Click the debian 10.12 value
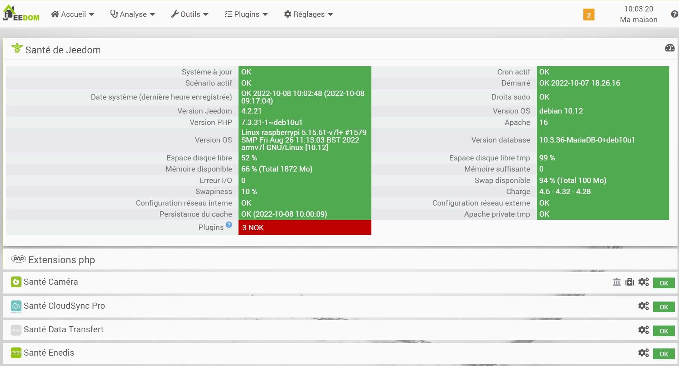679x366 pixels. (x=561, y=111)
